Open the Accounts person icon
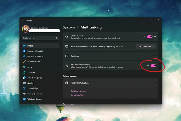 (x=24, y=72)
